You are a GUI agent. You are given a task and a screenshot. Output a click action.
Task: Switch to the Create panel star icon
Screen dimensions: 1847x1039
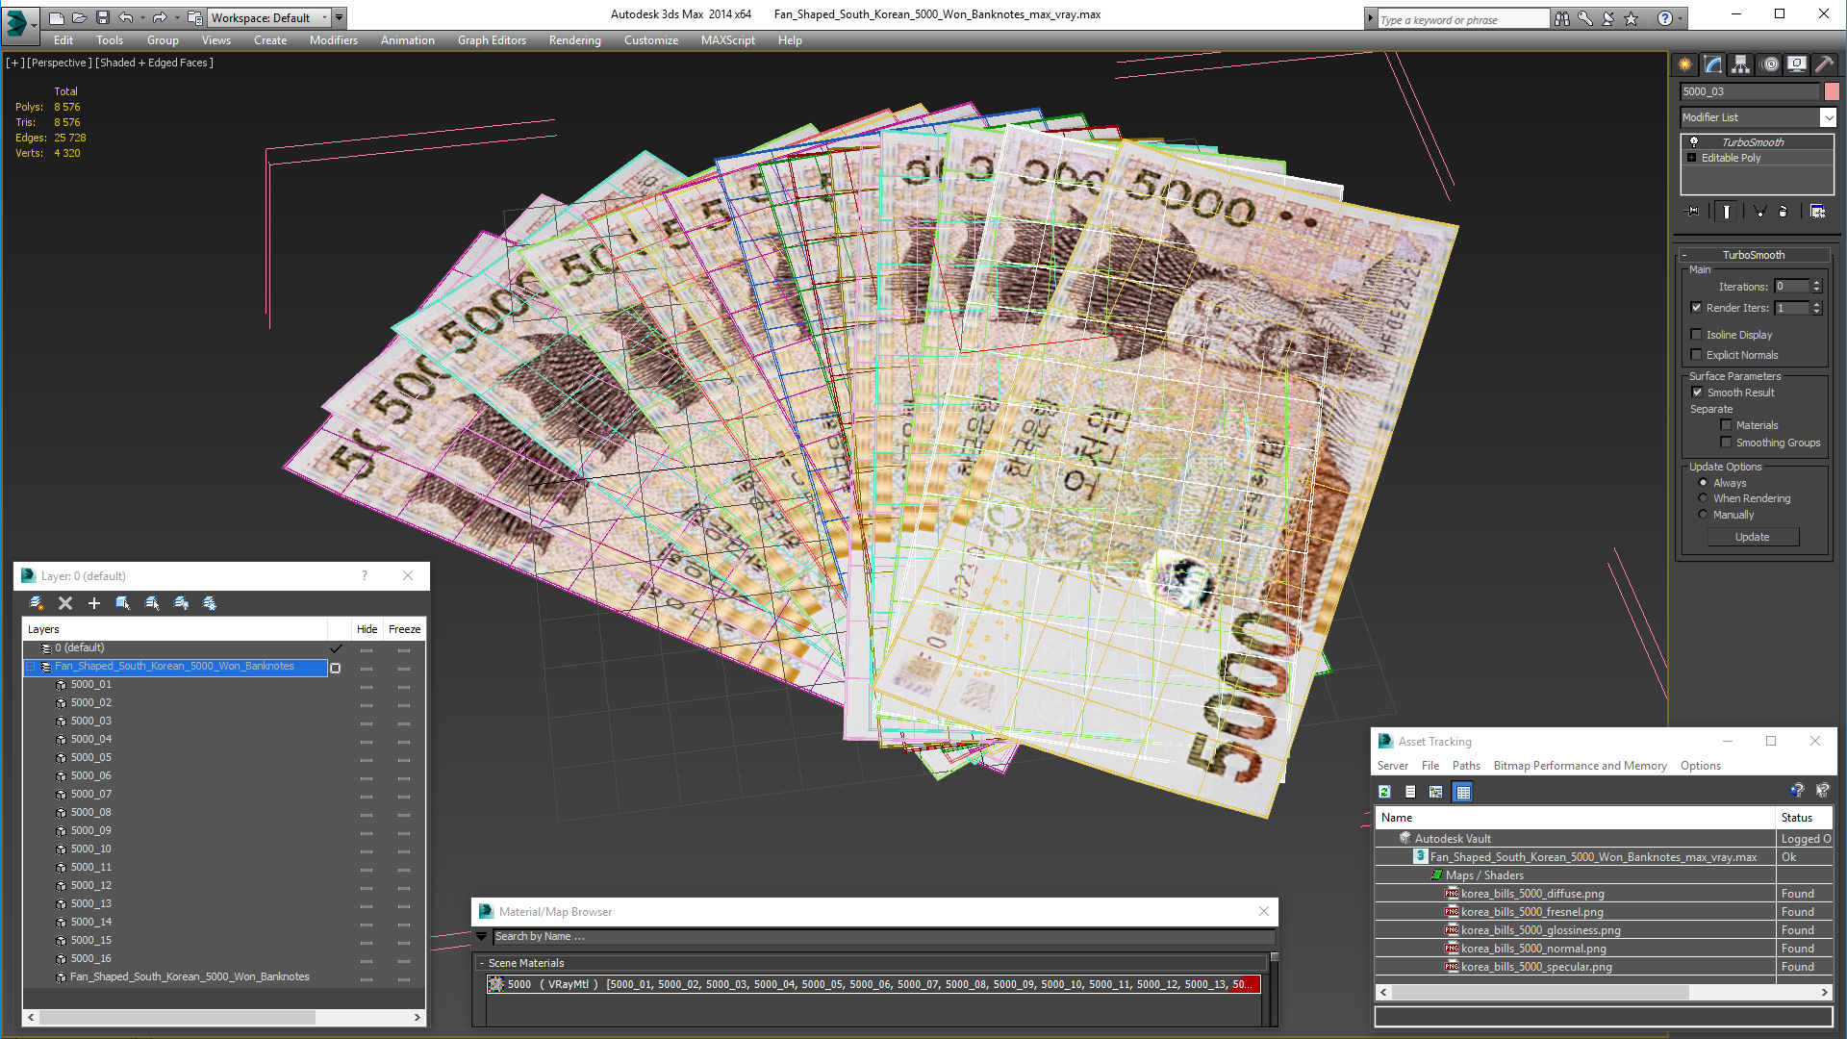[1685, 64]
